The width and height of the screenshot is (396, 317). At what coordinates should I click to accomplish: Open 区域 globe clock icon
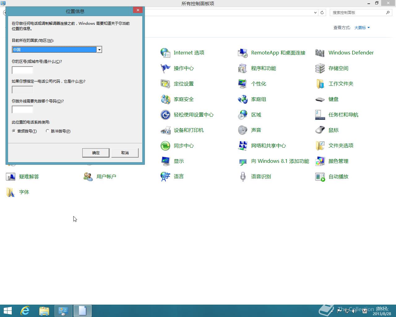click(243, 115)
